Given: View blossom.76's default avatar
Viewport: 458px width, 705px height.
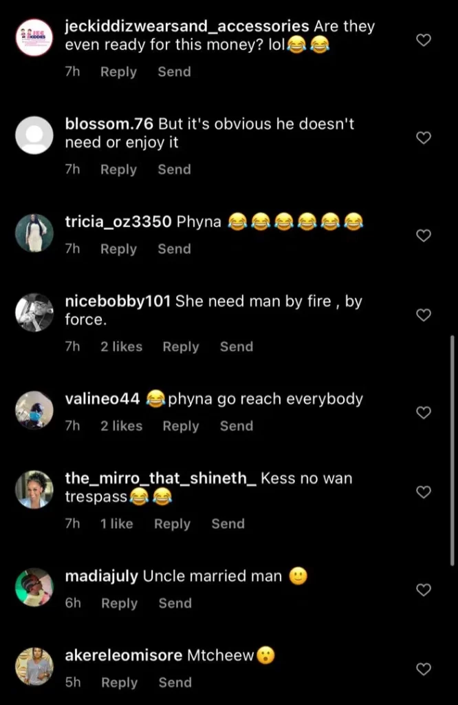Looking at the screenshot, I should (34, 135).
